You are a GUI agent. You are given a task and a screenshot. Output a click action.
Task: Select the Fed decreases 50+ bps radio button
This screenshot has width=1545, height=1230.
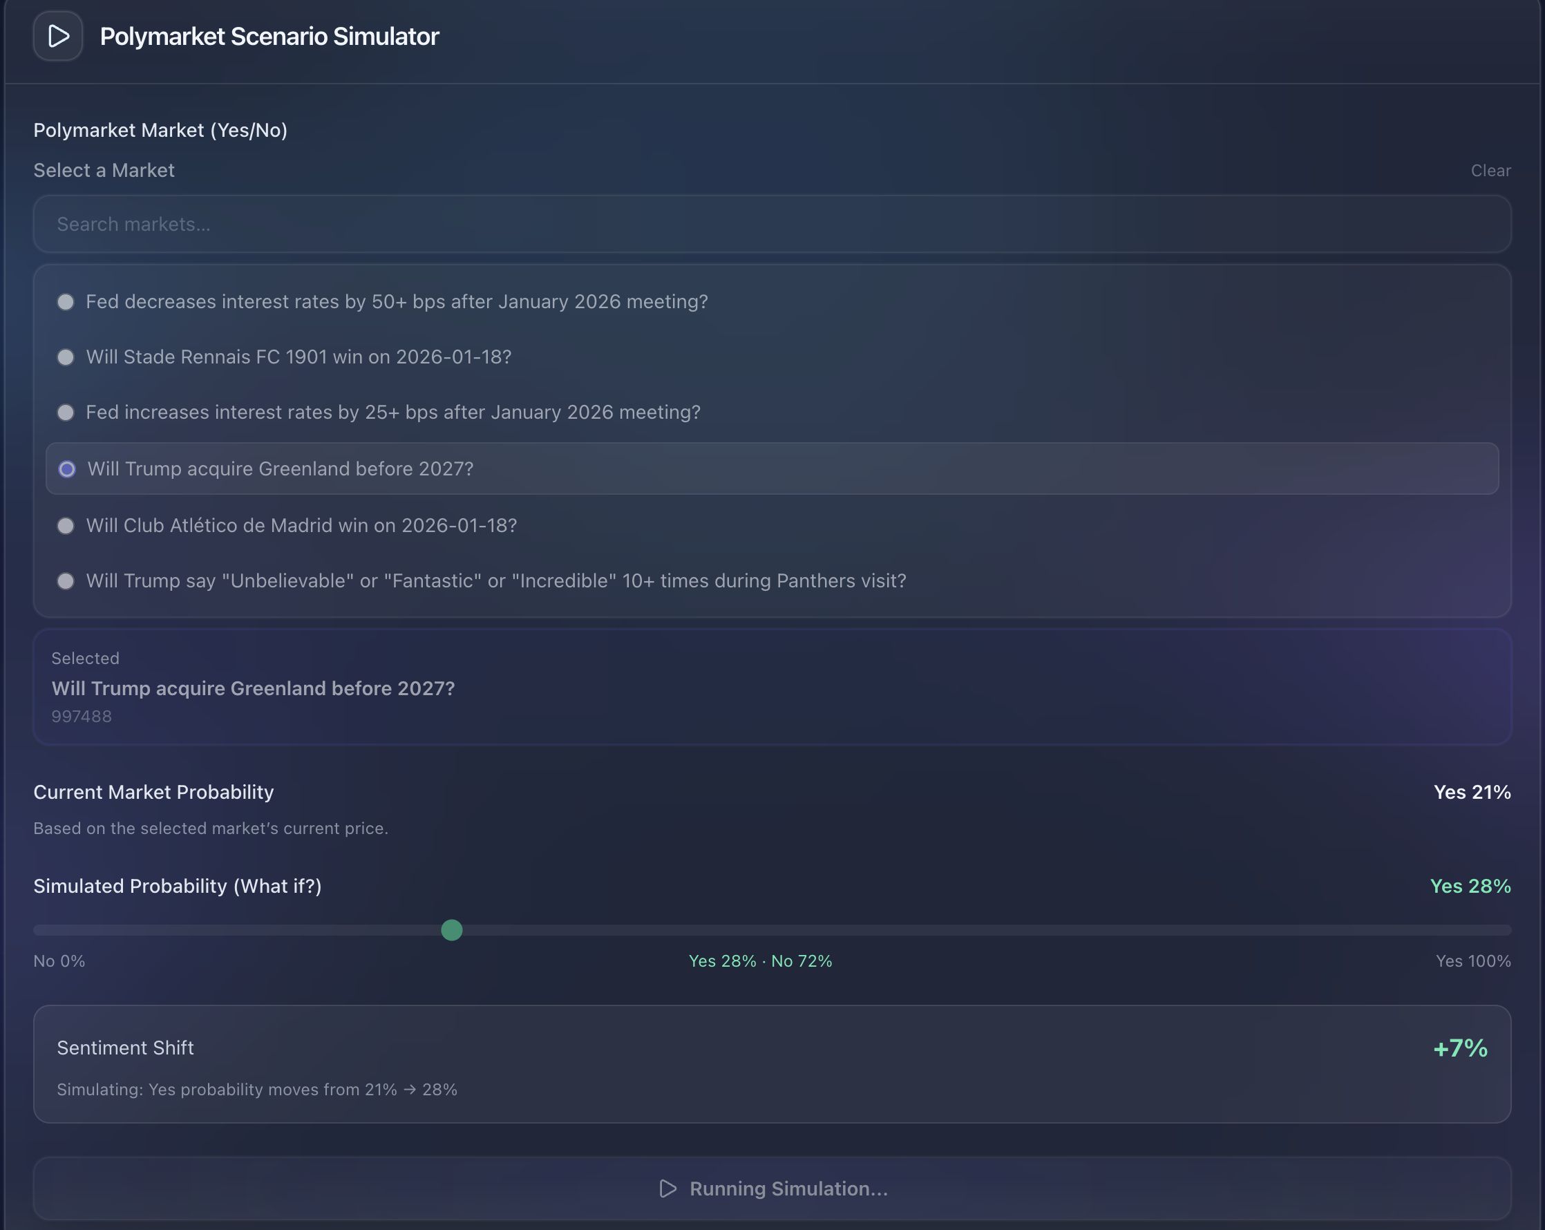coord(65,302)
